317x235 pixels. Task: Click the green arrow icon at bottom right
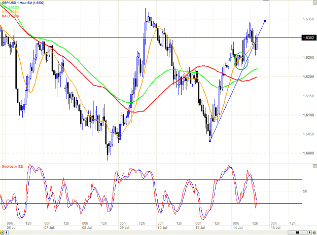tap(314, 232)
